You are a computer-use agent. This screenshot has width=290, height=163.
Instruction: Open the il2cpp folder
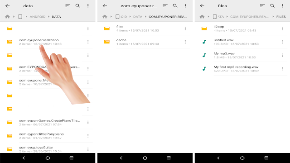242,29
